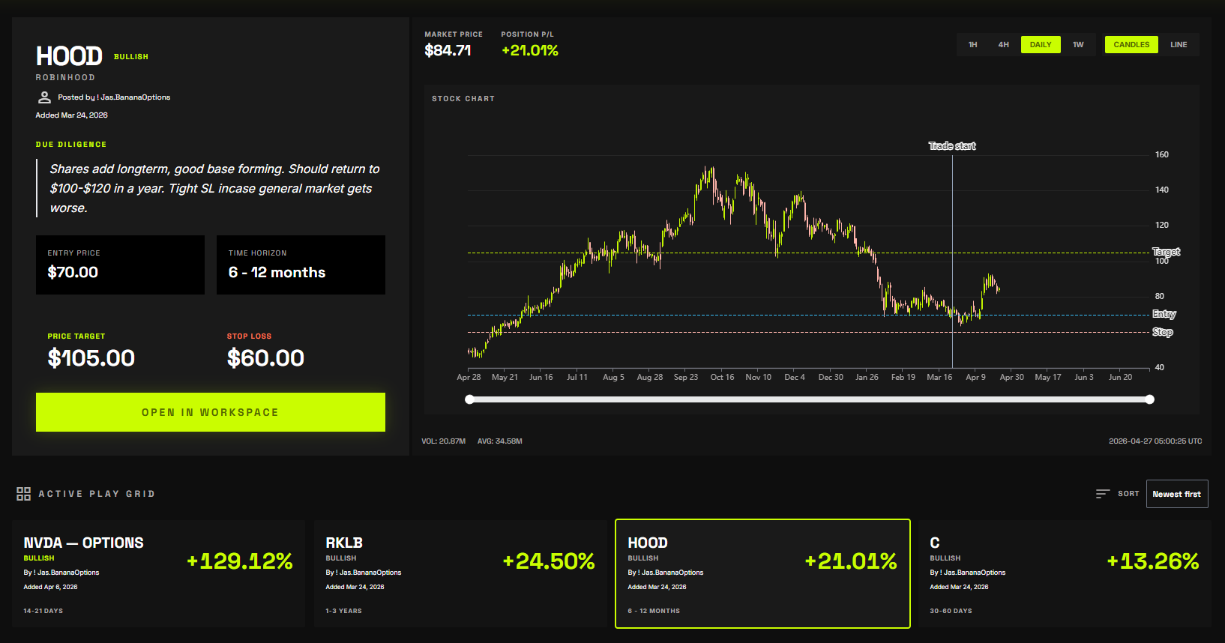Click the Posted by ! Jas.BananaOptions link
The width and height of the screenshot is (1225, 643).
(114, 97)
